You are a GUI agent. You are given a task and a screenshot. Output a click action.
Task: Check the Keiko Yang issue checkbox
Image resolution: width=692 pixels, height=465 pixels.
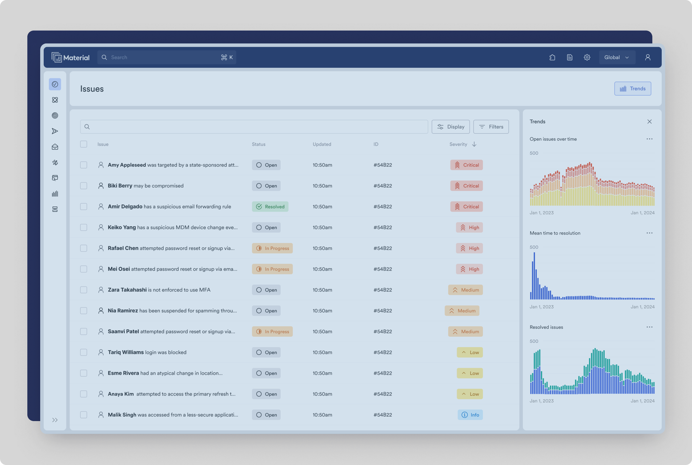tap(84, 227)
